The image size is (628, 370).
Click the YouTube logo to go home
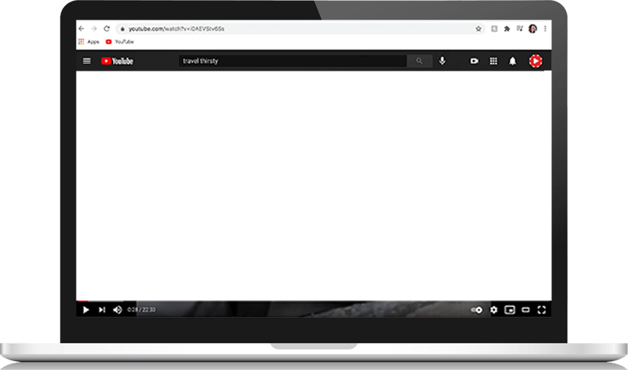117,61
